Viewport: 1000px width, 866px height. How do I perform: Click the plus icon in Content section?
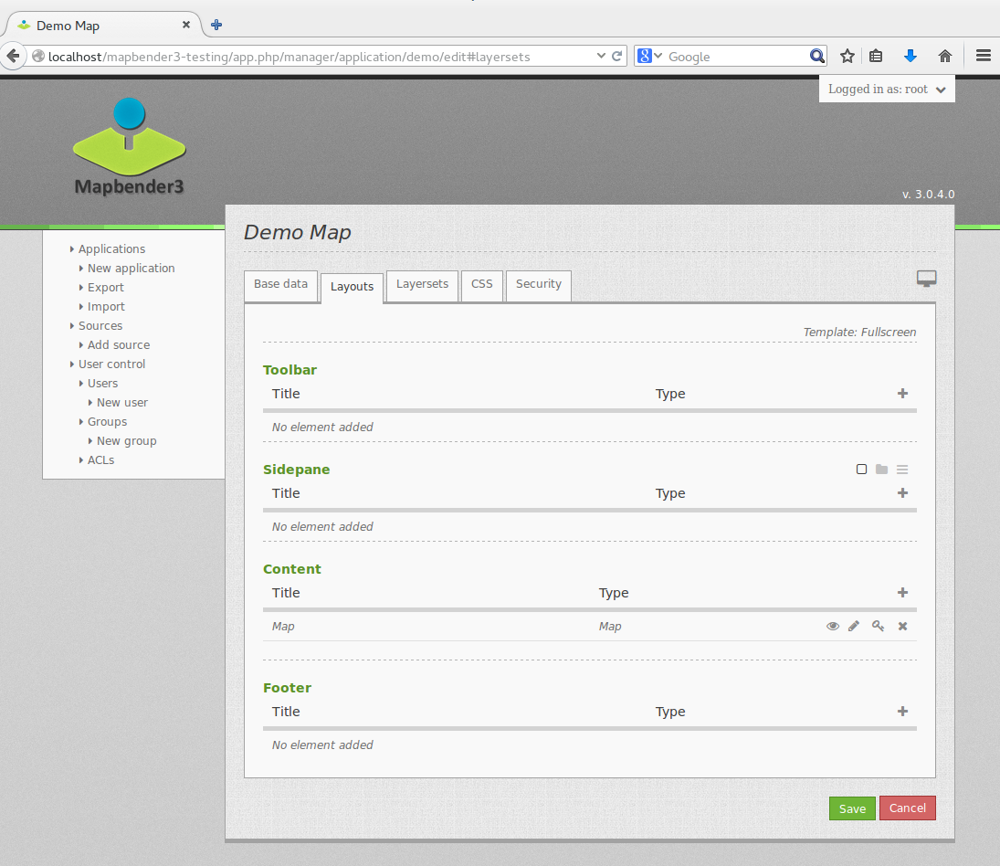pyautogui.click(x=902, y=593)
